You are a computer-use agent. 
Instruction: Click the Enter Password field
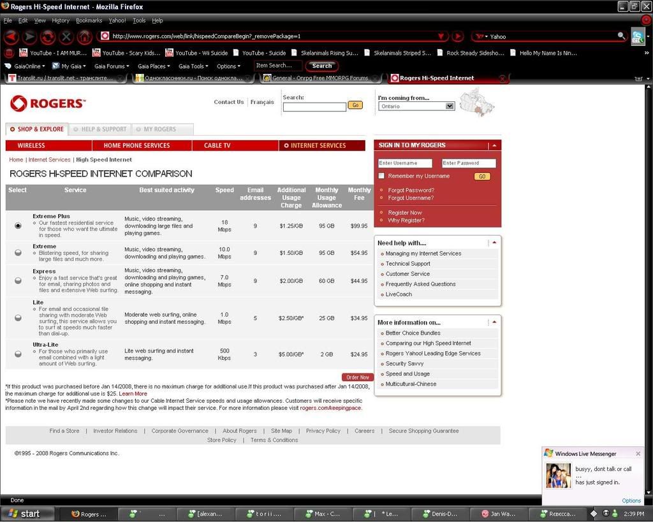pos(469,163)
